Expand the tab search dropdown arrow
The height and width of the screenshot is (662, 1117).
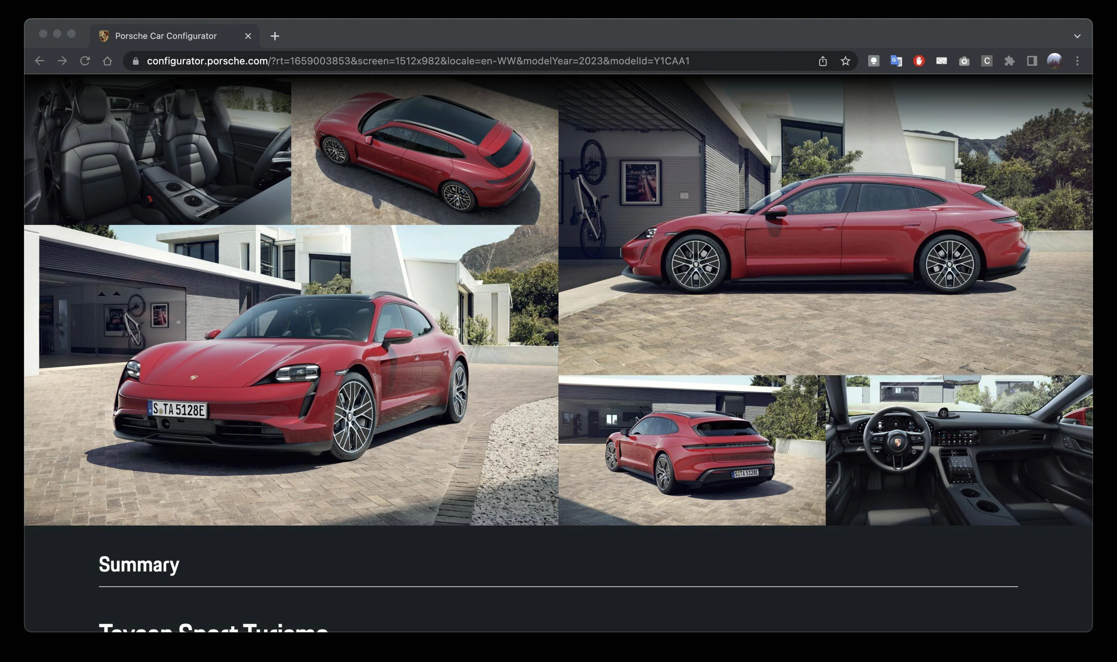1077,36
